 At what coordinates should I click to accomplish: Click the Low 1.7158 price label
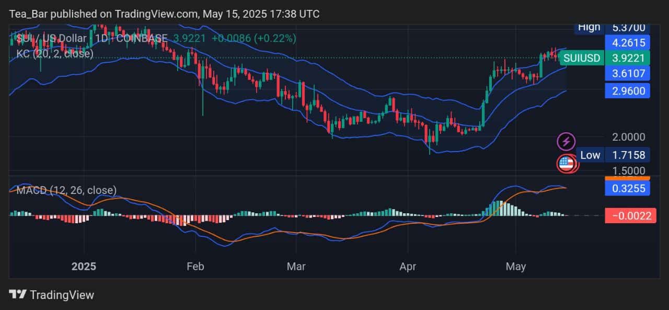(x=613, y=155)
